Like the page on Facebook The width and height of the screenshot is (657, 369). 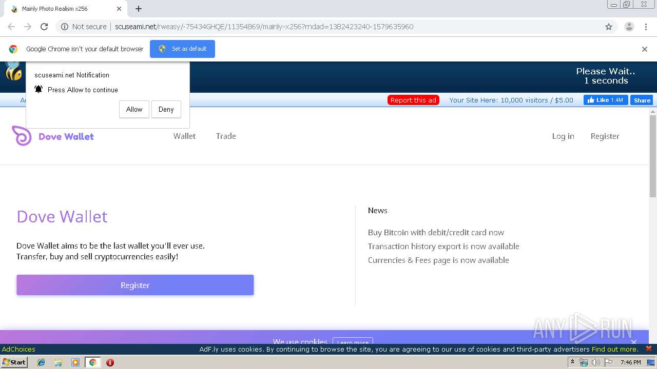606,100
